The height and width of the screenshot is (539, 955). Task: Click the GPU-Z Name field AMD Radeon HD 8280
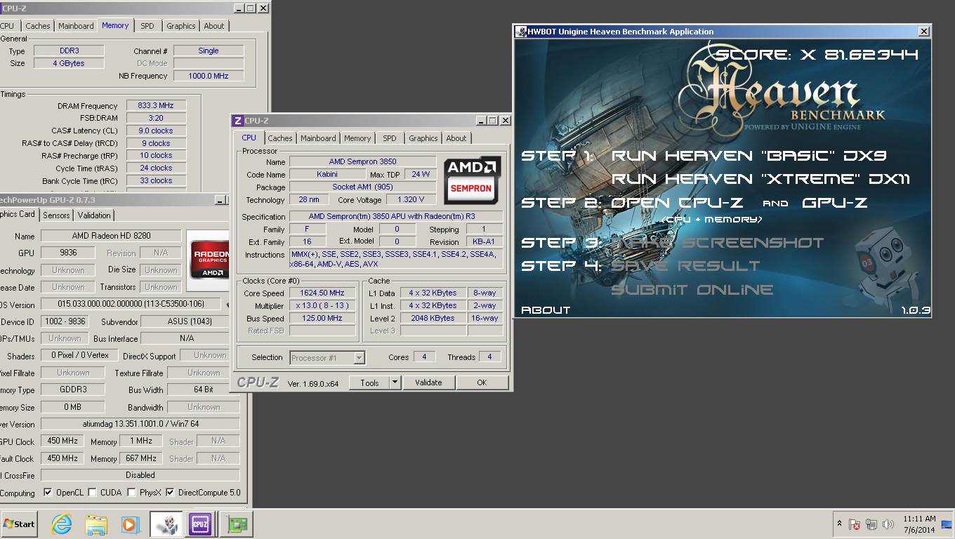[111, 236]
